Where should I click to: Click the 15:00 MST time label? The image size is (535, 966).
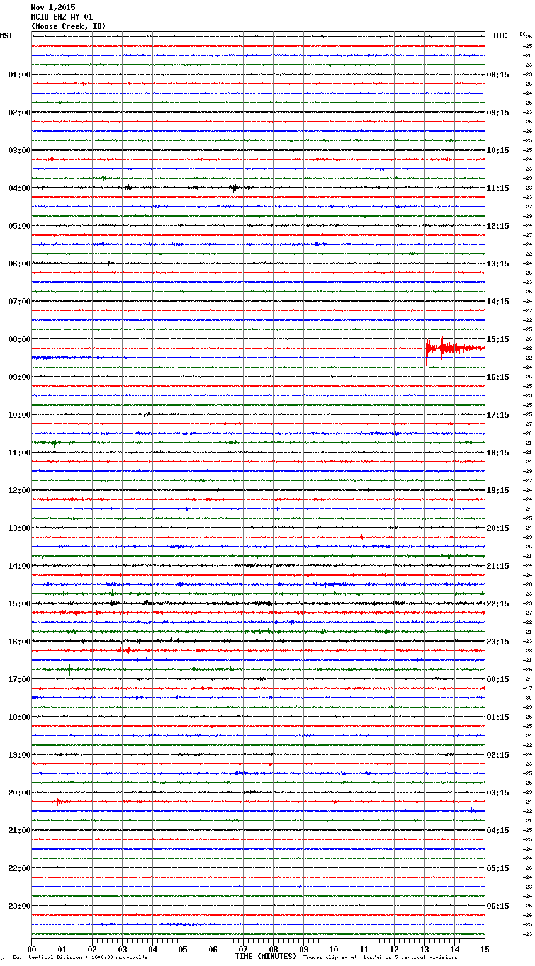[20, 604]
